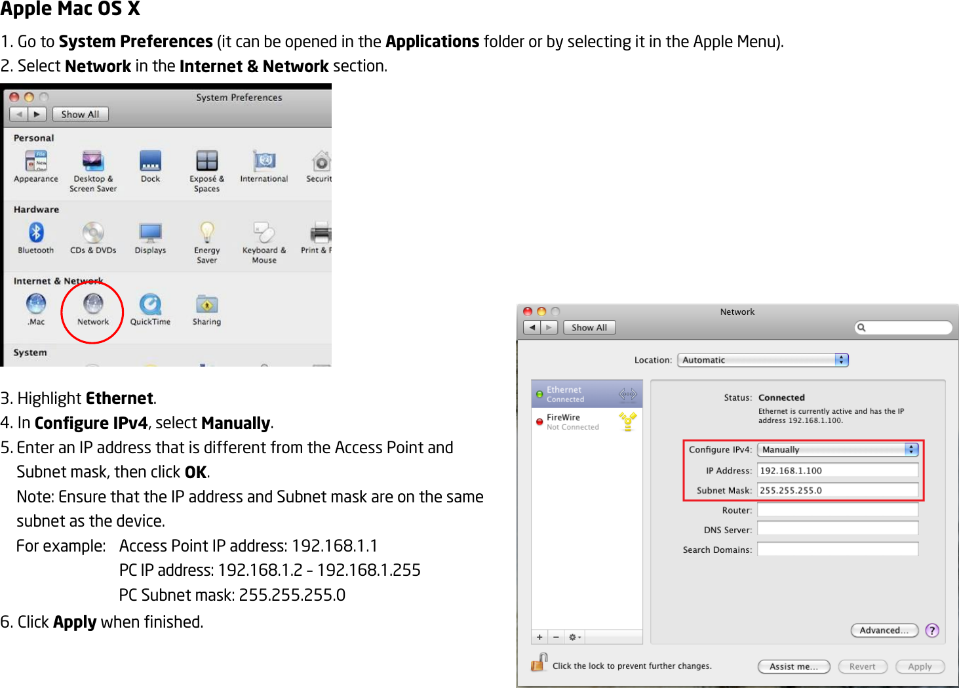Viewport: 959px width, 688px height.
Task: Minimize the Network window
Action: (x=541, y=312)
